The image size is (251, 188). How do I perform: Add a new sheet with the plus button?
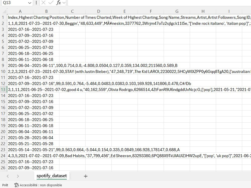[x=86, y=176]
